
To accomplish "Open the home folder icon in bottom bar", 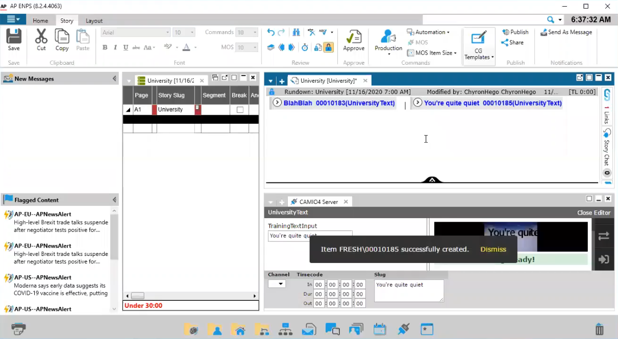I will (x=238, y=329).
